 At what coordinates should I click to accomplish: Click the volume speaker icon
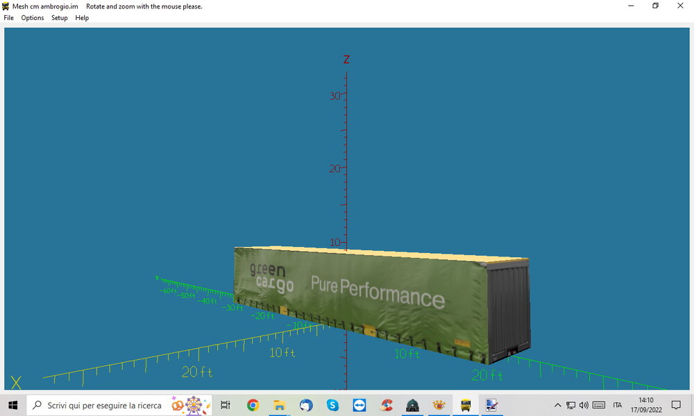pyautogui.click(x=584, y=405)
